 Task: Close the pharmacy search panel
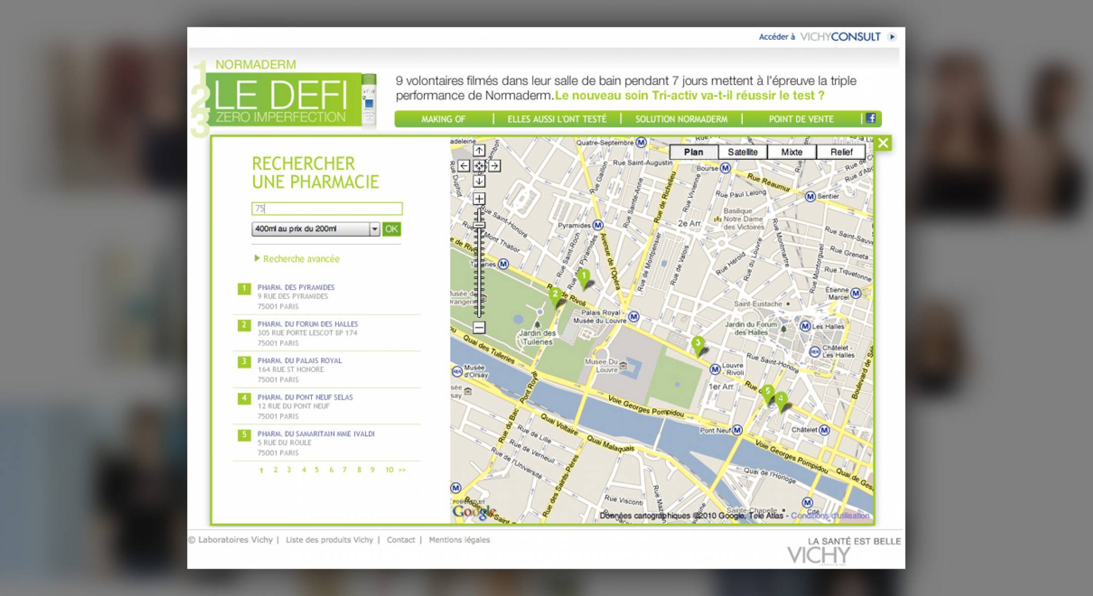883,144
